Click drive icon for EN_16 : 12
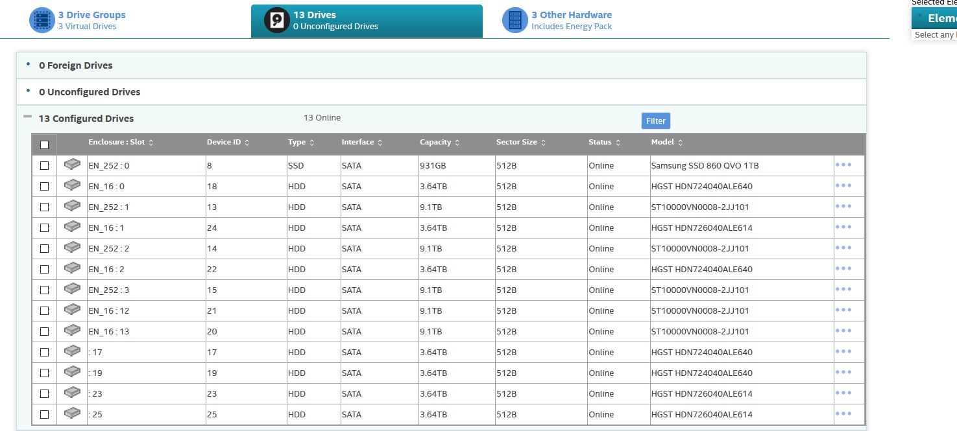Viewport: 957px width, 431px height. tap(72, 310)
